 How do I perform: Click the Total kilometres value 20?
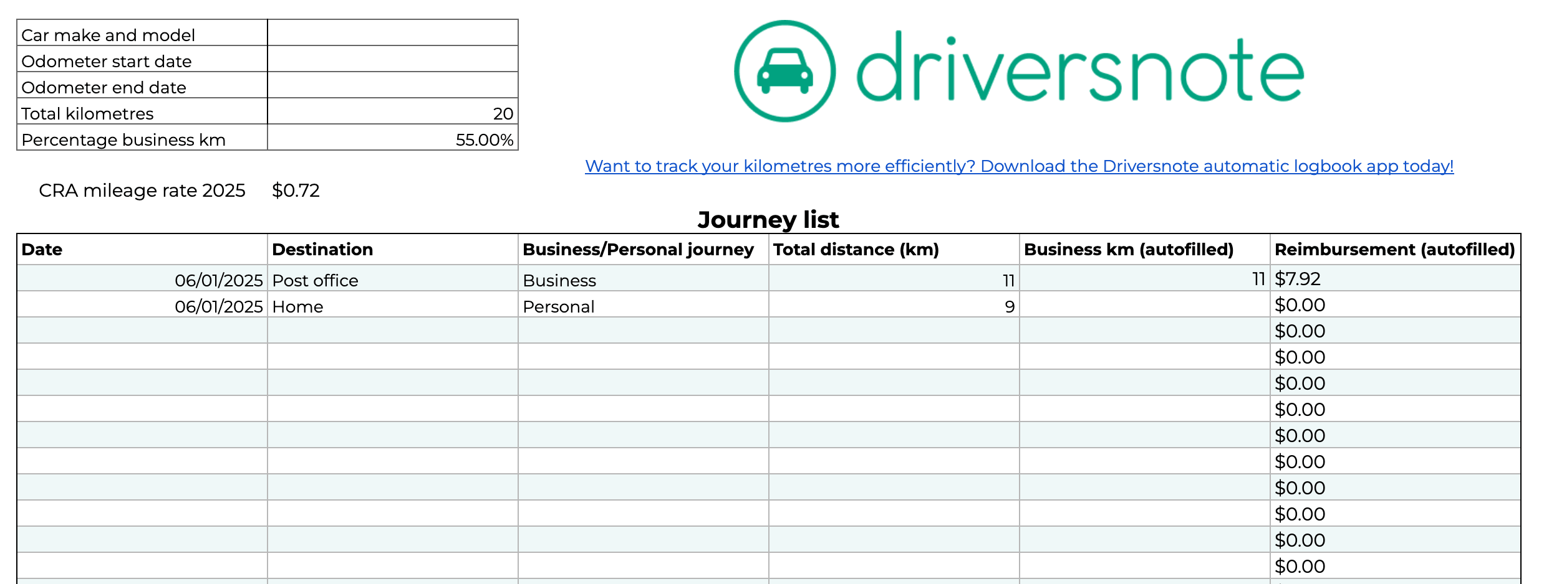[393, 111]
